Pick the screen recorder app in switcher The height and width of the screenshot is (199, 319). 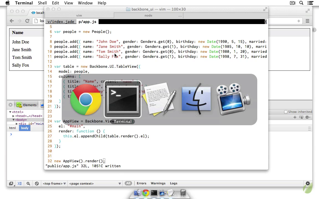[x=233, y=99]
